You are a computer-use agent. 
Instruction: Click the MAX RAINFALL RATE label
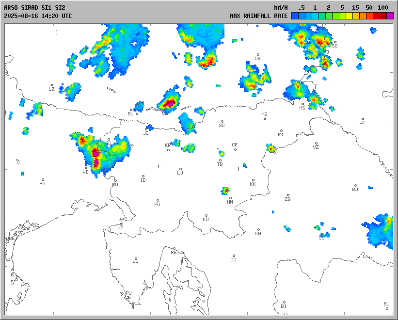(x=258, y=16)
